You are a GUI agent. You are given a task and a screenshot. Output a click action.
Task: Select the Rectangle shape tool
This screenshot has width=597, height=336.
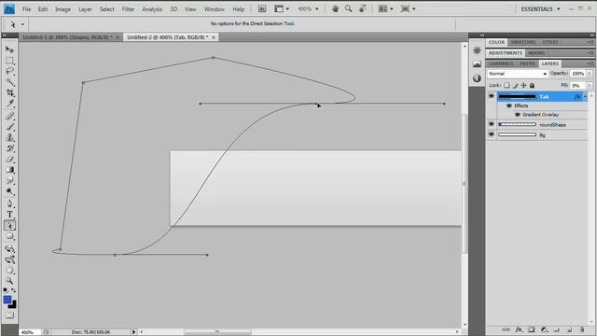9,236
